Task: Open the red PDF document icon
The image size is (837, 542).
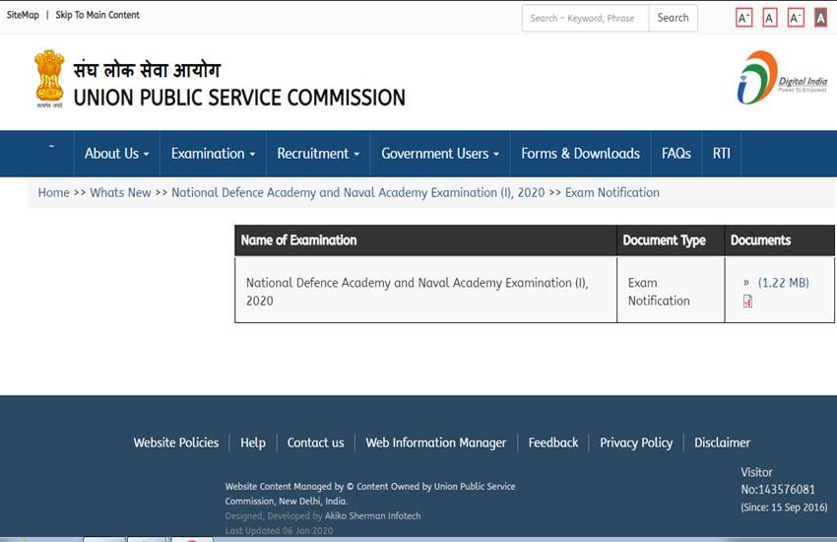Action: pyautogui.click(x=747, y=302)
